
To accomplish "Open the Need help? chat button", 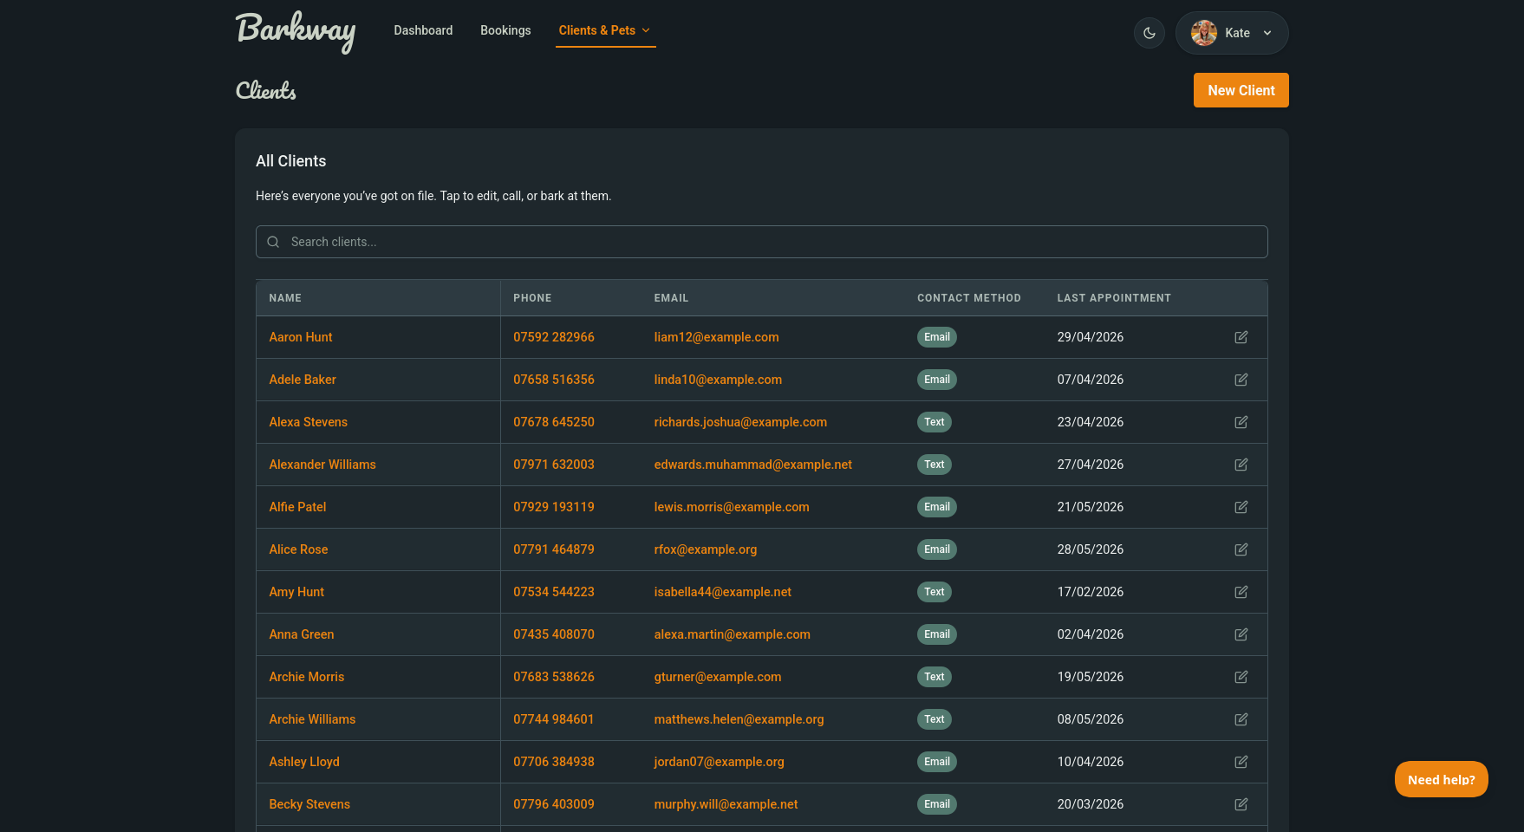I will click(1440, 779).
